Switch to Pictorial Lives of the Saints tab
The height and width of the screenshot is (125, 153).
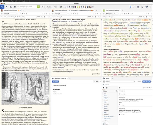coord(11,11)
